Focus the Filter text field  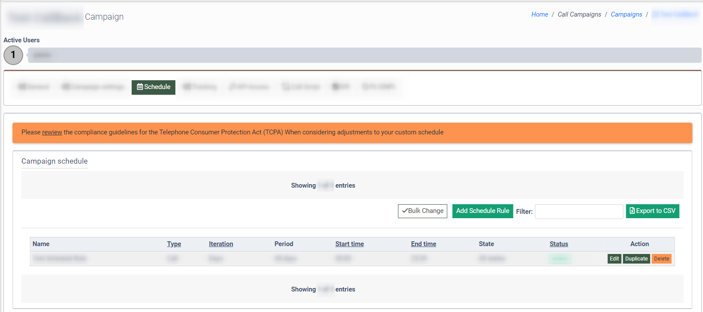[x=579, y=212]
